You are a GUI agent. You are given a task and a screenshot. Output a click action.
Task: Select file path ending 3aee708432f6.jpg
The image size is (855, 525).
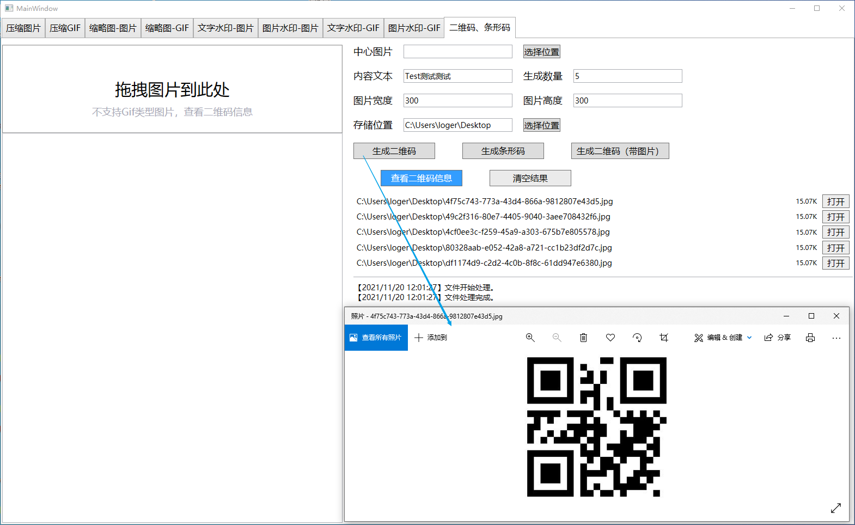[484, 217]
